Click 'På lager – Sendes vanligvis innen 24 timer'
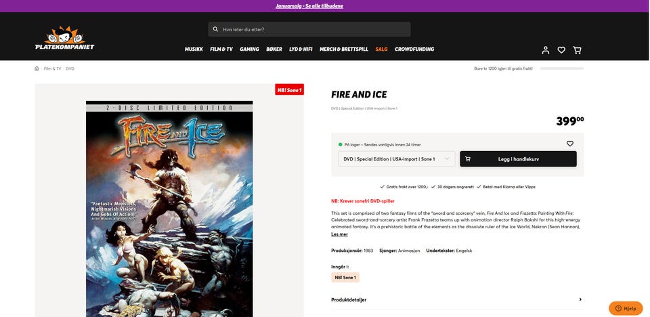 (x=383, y=145)
